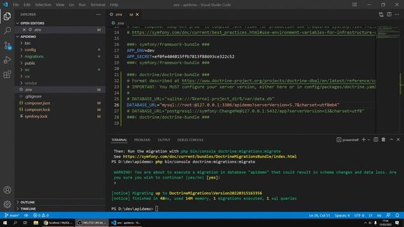Open the Edit menu
404x227 pixels.
click(x=27, y=4)
